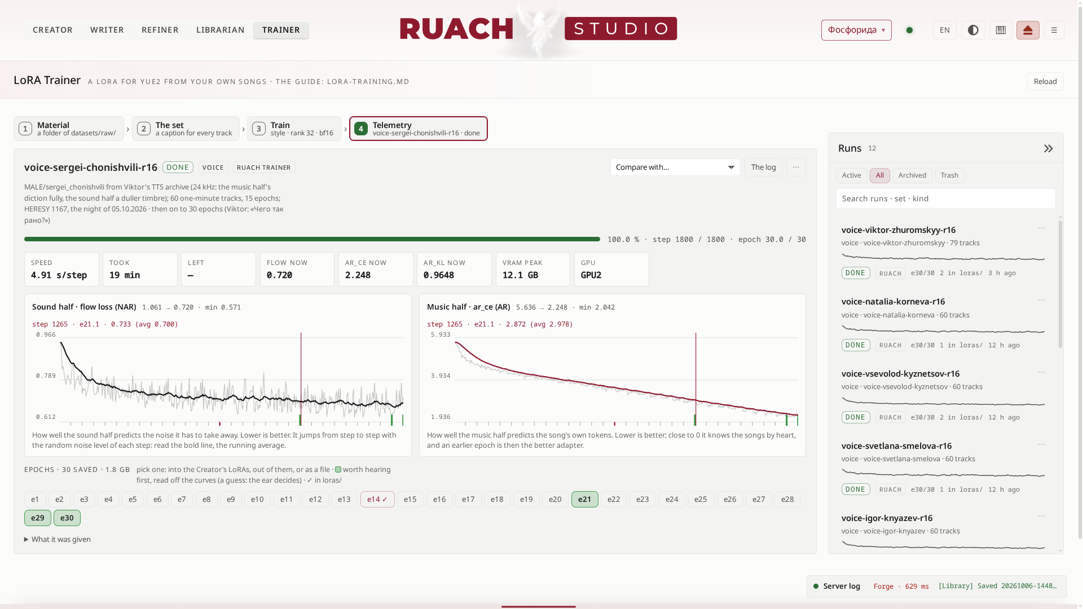Go to step 1 Material

point(69,129)
